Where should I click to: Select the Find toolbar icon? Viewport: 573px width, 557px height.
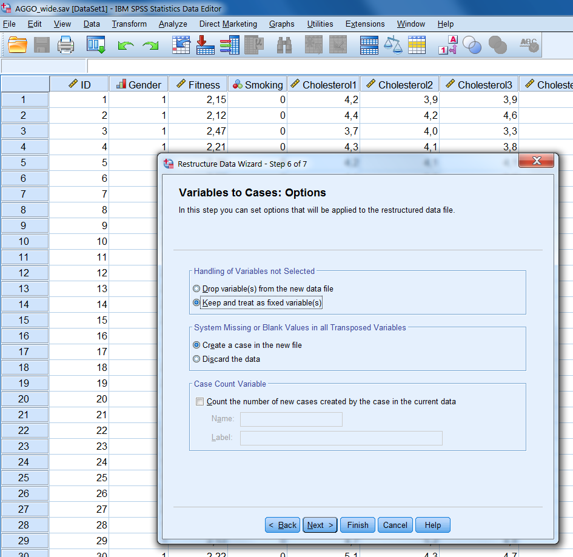click(x=283, y=44)
